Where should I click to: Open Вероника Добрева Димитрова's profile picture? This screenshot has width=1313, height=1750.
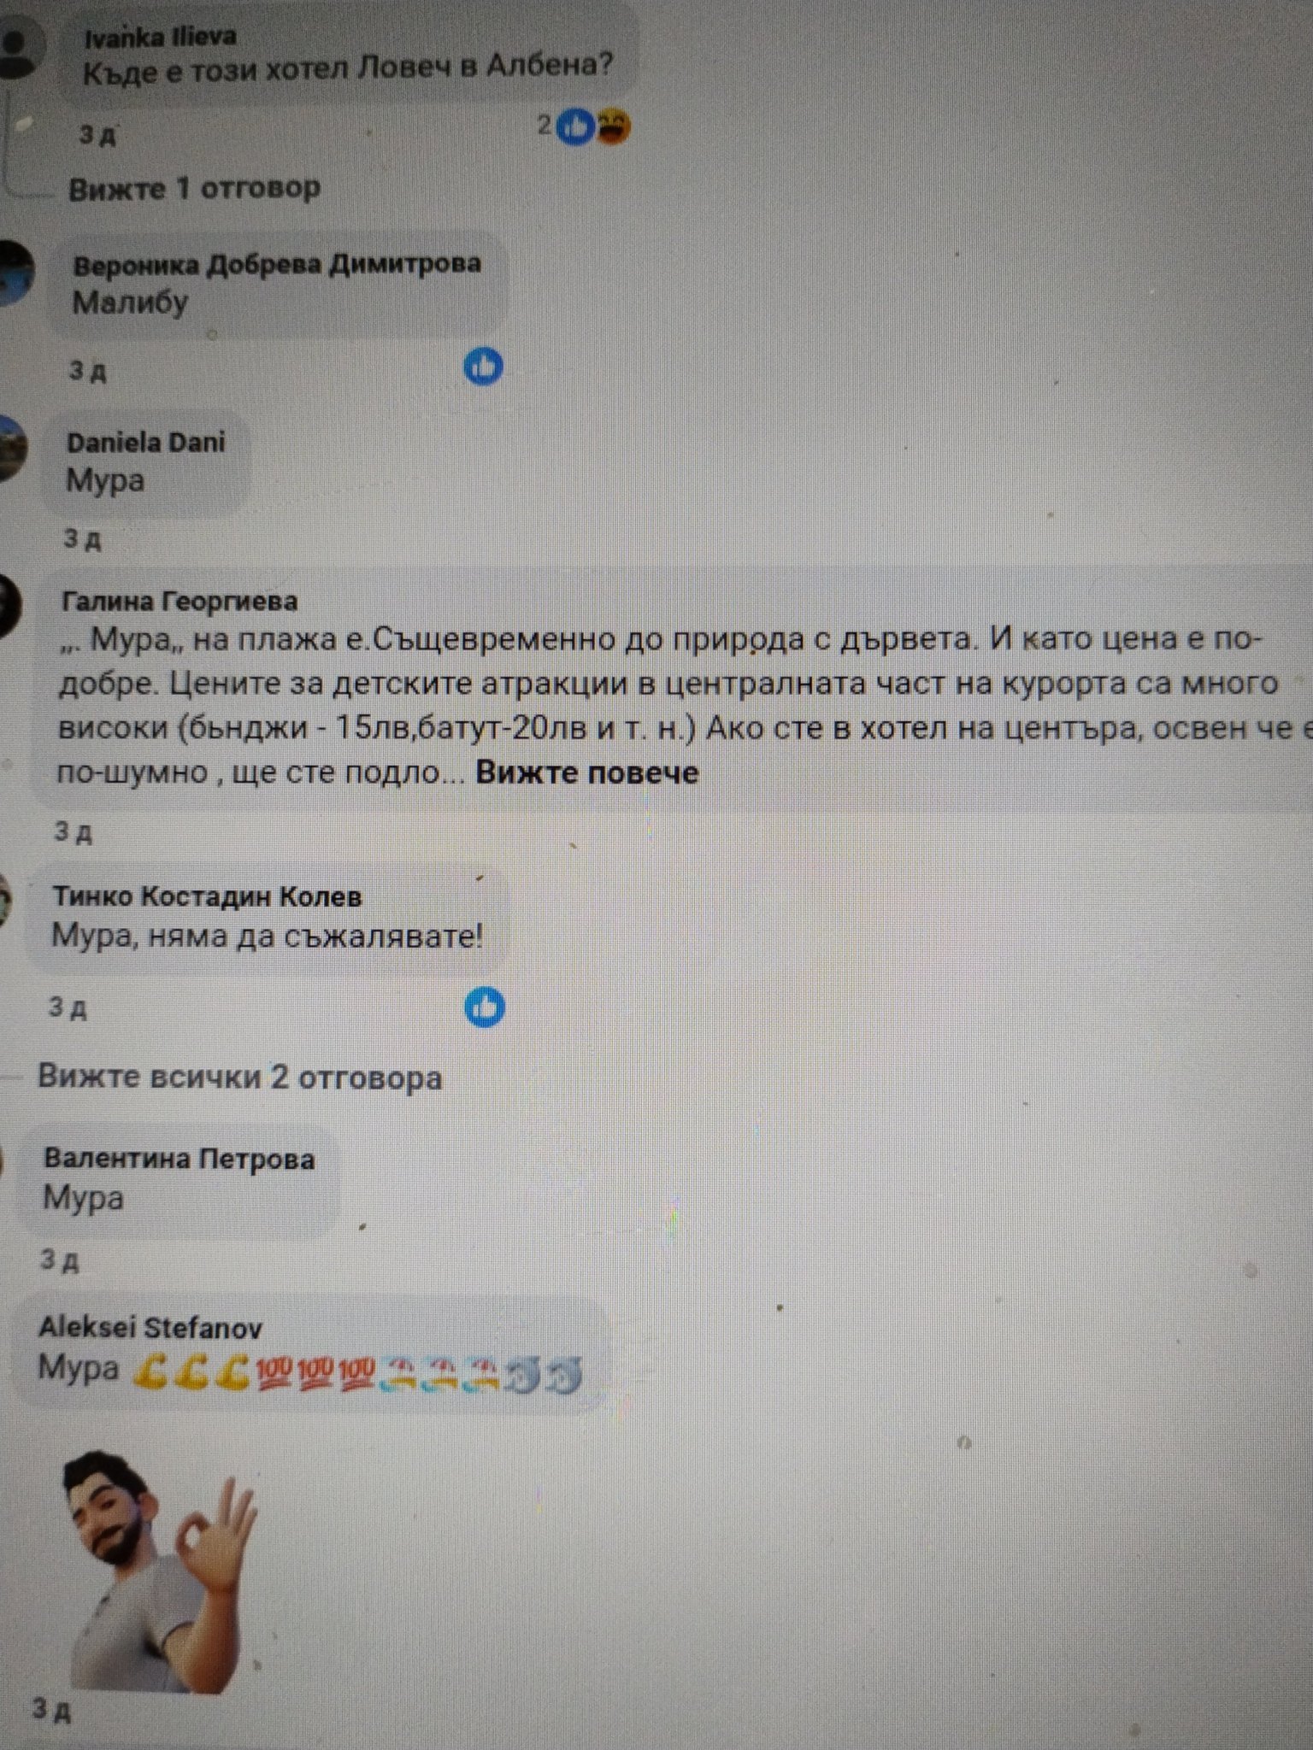[x=15, y=273]
